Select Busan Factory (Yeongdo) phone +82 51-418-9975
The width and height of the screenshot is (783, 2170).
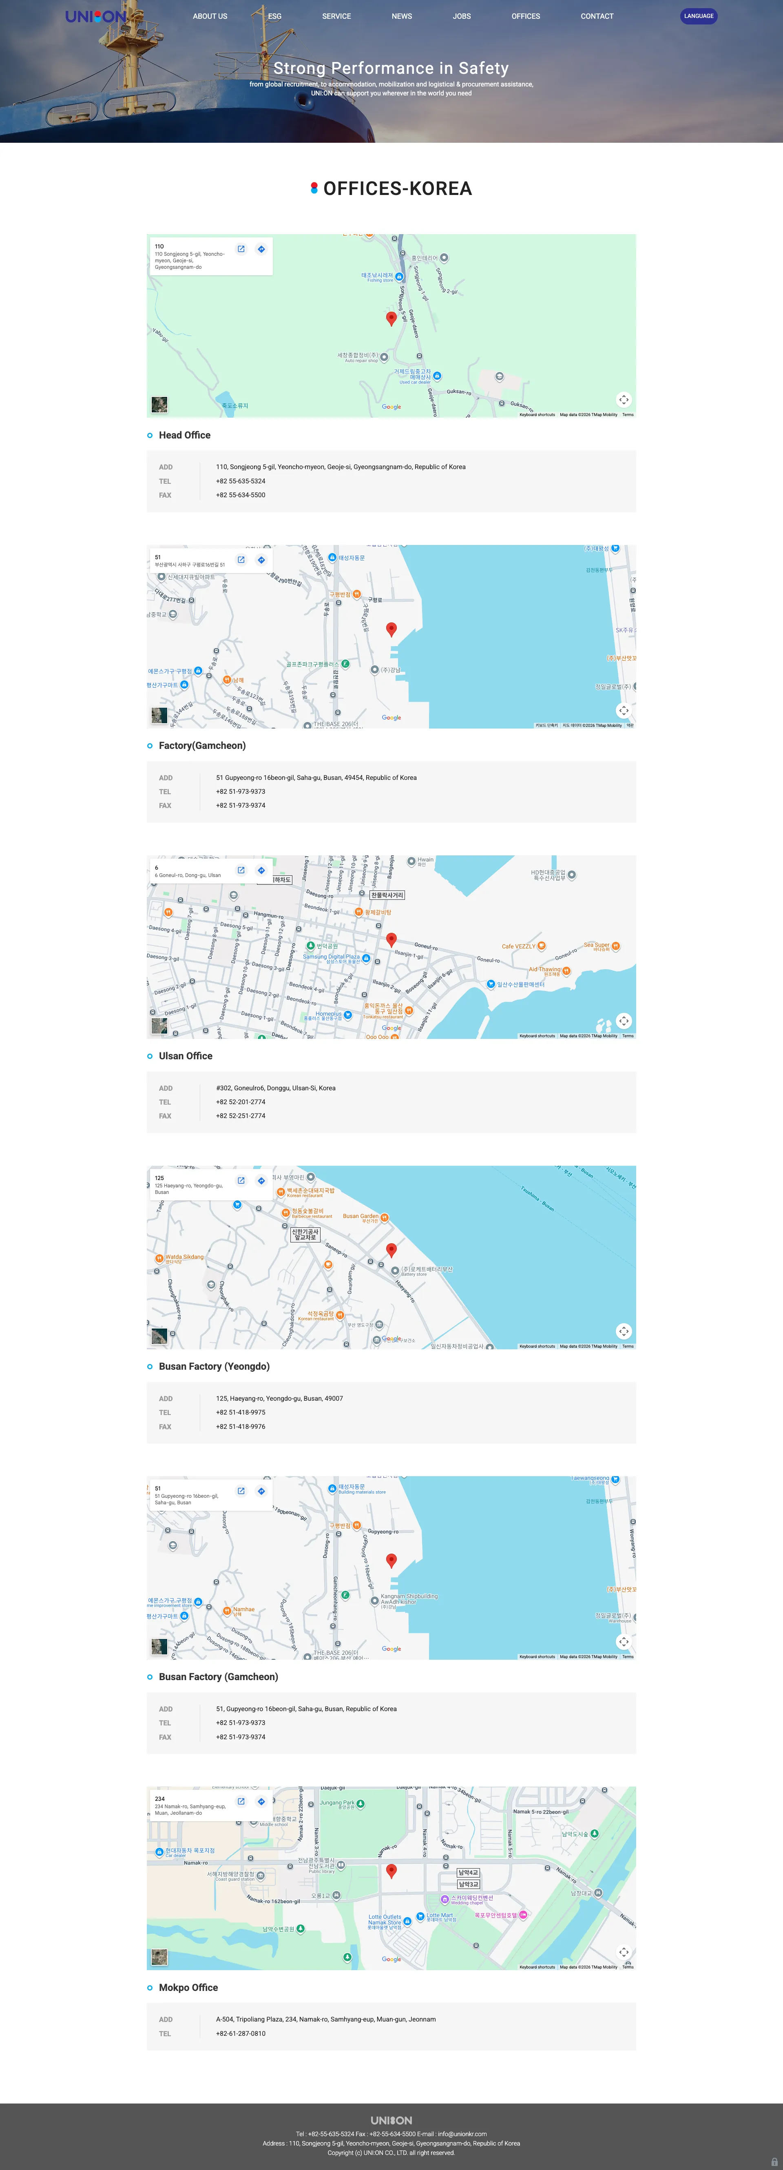(241, 1413)
